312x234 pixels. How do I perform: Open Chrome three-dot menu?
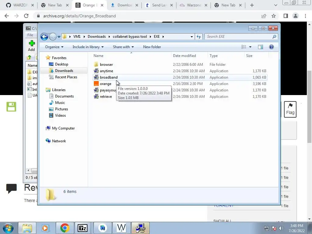click(305, 16)
